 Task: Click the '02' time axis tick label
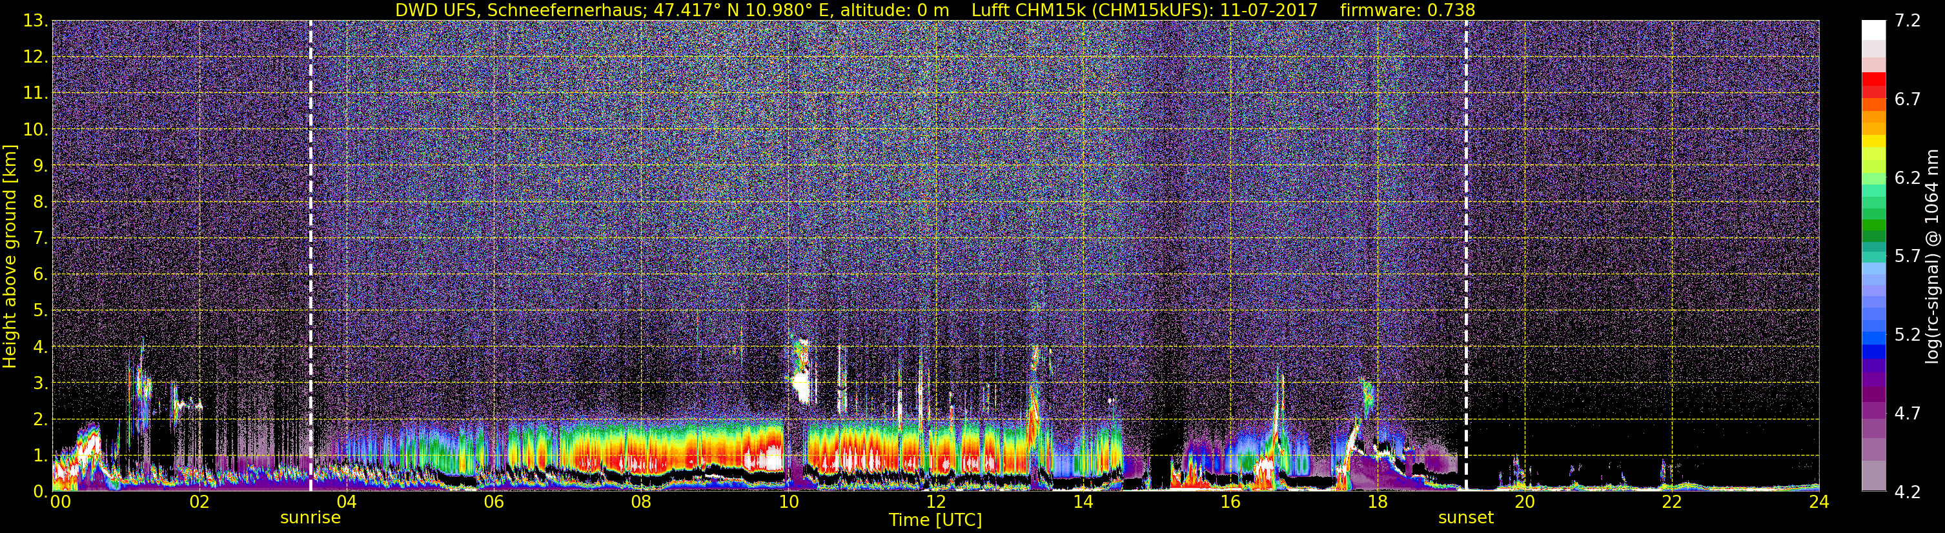199,503
